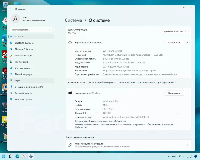Open the notification badge in system tray
This screenshot has width=200, height=160.
coord(196,156)
